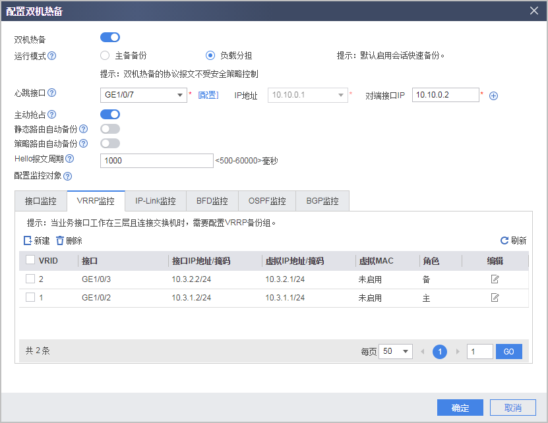
Task: Click the VRID column header
Action: [x=48, y=261]
